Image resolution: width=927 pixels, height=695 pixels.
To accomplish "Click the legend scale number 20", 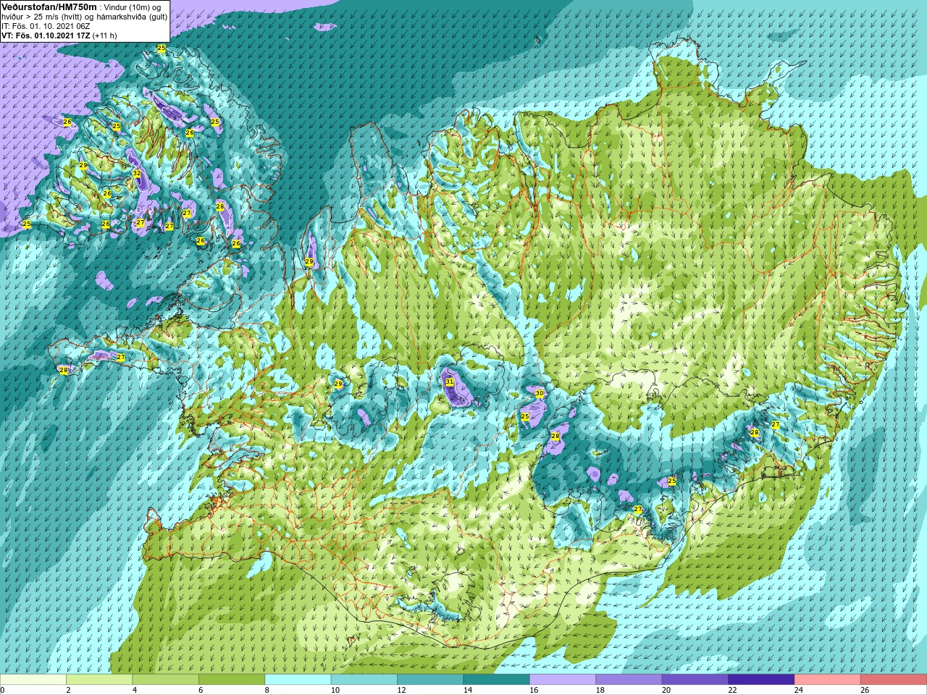I will point(666,690).
